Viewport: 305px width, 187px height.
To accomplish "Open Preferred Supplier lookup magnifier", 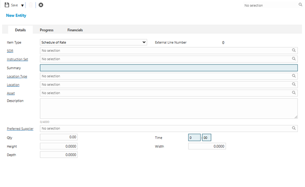I will click(294, 128).
